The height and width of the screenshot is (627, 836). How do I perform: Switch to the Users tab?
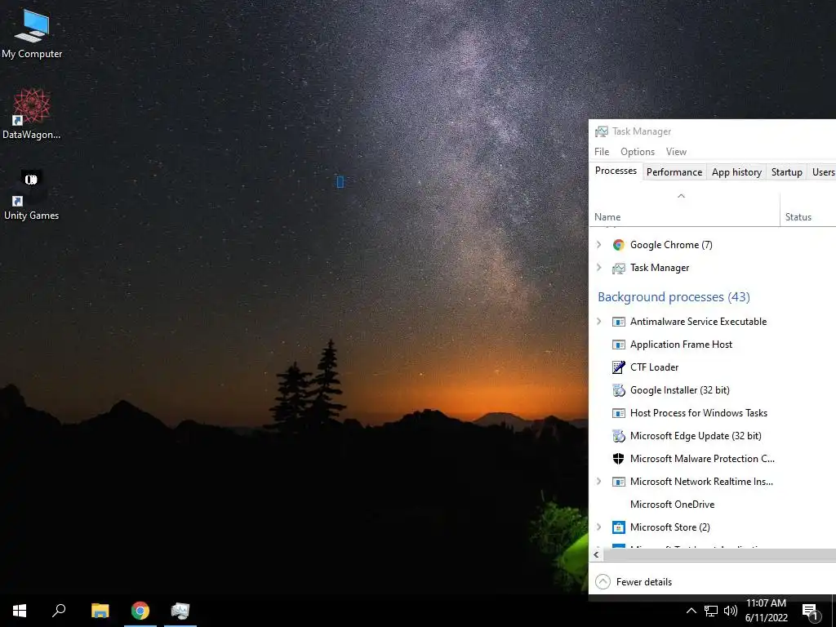[823, 172]
